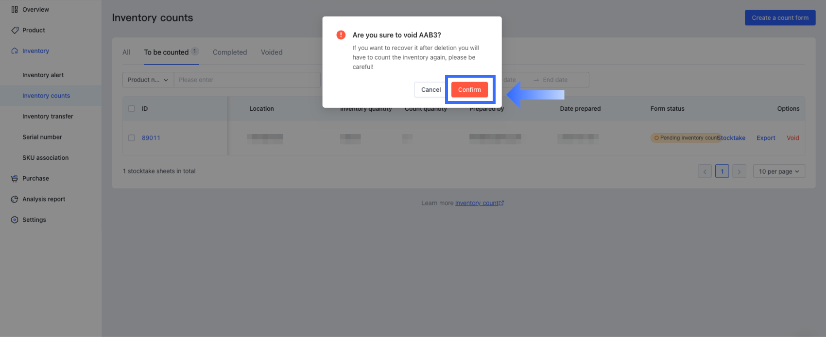Cancel the void confirmation dialog
Viewport: 826px width, 337px height.
(430, 90)
